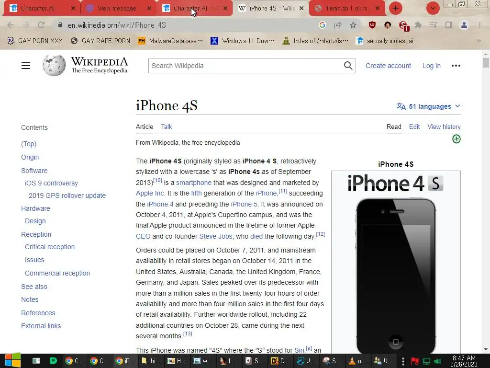Jump to Critical reception in contents
This screenshot has height=368, width=490.
(50, 247)
